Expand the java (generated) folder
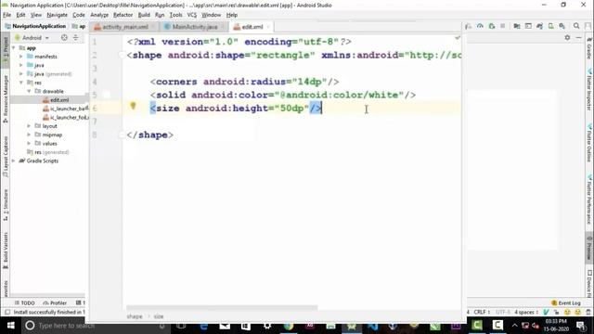594x334 pixels. tap(21, 74)
